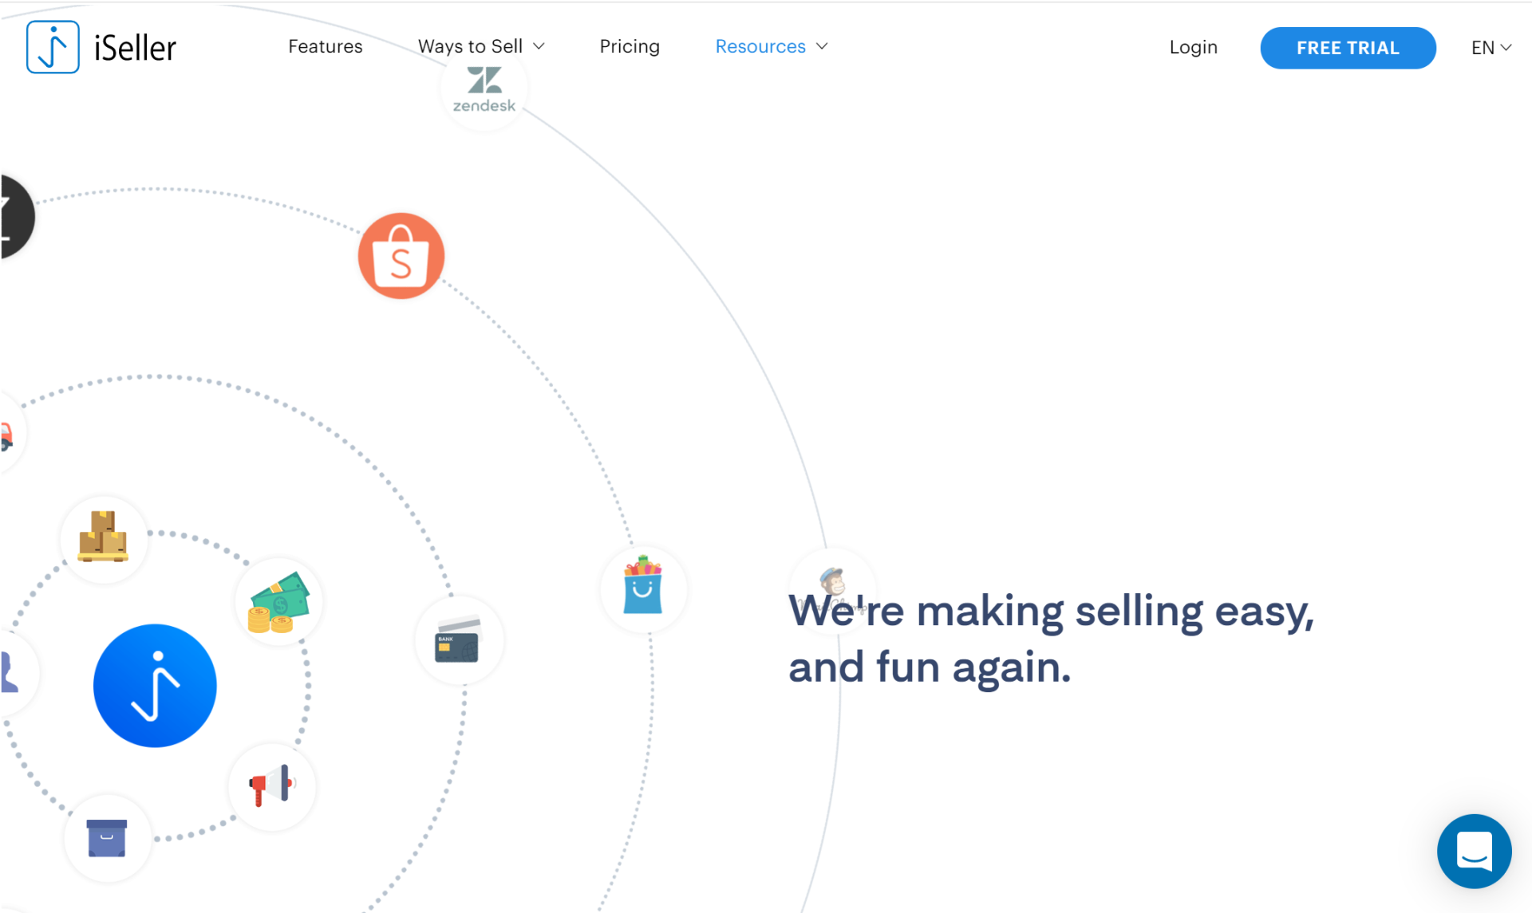Click the red megaphone marketing icon
The width and height of the screenshot is (1532, 913).
(x=271, y=786)
